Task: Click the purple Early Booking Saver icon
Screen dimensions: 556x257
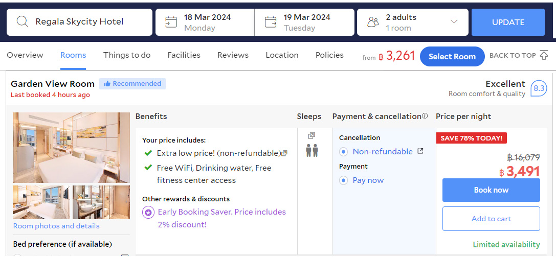Action: pos(148,213)
